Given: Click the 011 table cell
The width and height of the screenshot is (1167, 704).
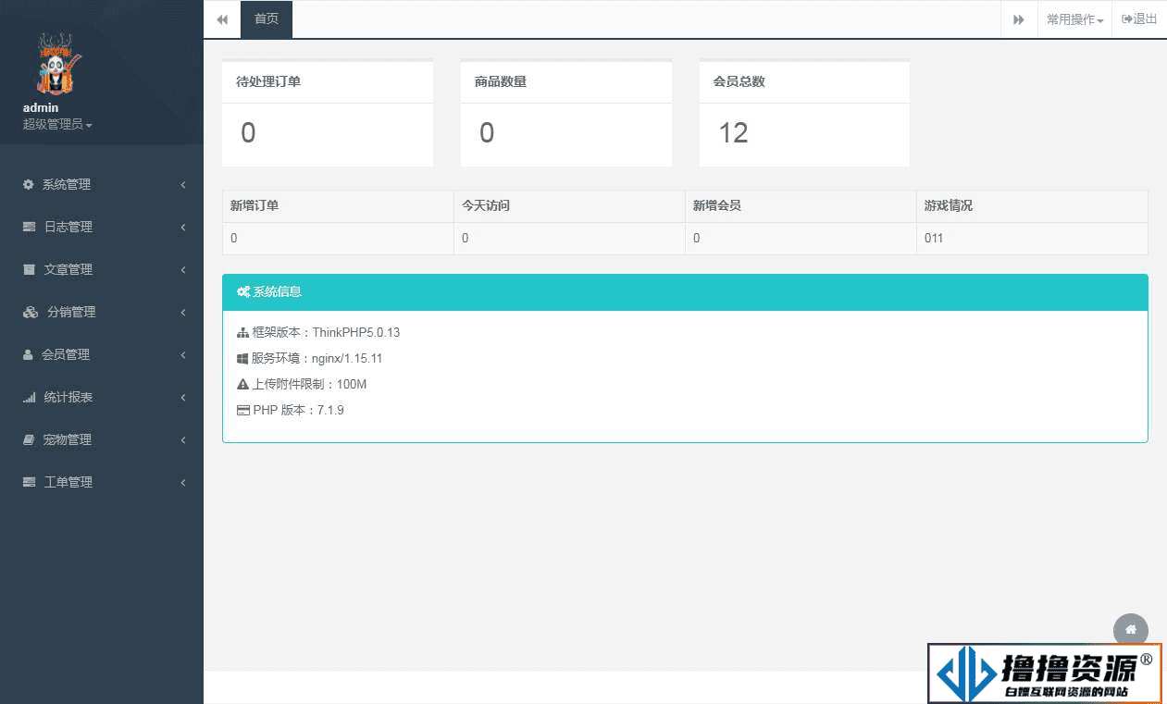Looking at the screenshot, I should tap(1032, 239).
